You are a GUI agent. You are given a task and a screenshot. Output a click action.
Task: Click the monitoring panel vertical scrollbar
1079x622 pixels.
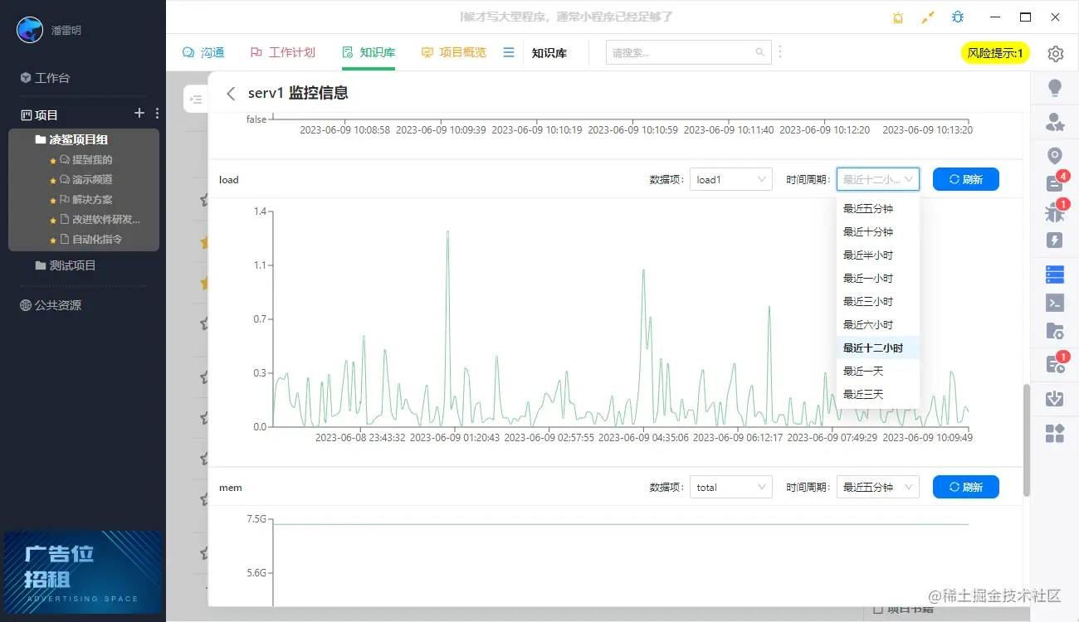coord(1027,440)
